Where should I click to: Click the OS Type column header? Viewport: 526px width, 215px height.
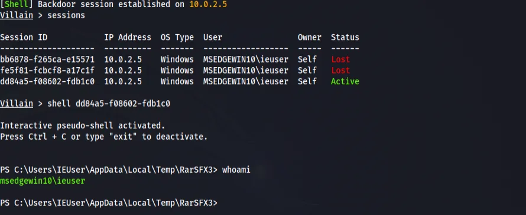coord(177,38)
